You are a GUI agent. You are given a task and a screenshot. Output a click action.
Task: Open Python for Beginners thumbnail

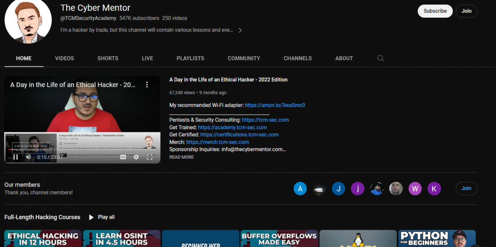[x=437, y=239]
